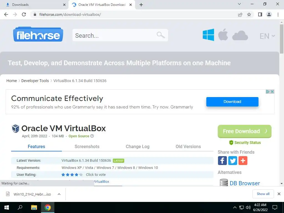
Task: Select the Features tab
Action: tap(36, 146)
